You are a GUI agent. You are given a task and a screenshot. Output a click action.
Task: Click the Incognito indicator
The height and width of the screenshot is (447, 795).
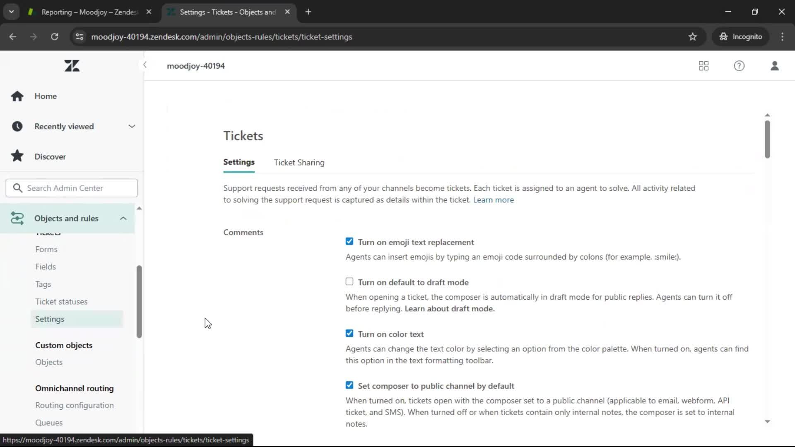point(740,36)
